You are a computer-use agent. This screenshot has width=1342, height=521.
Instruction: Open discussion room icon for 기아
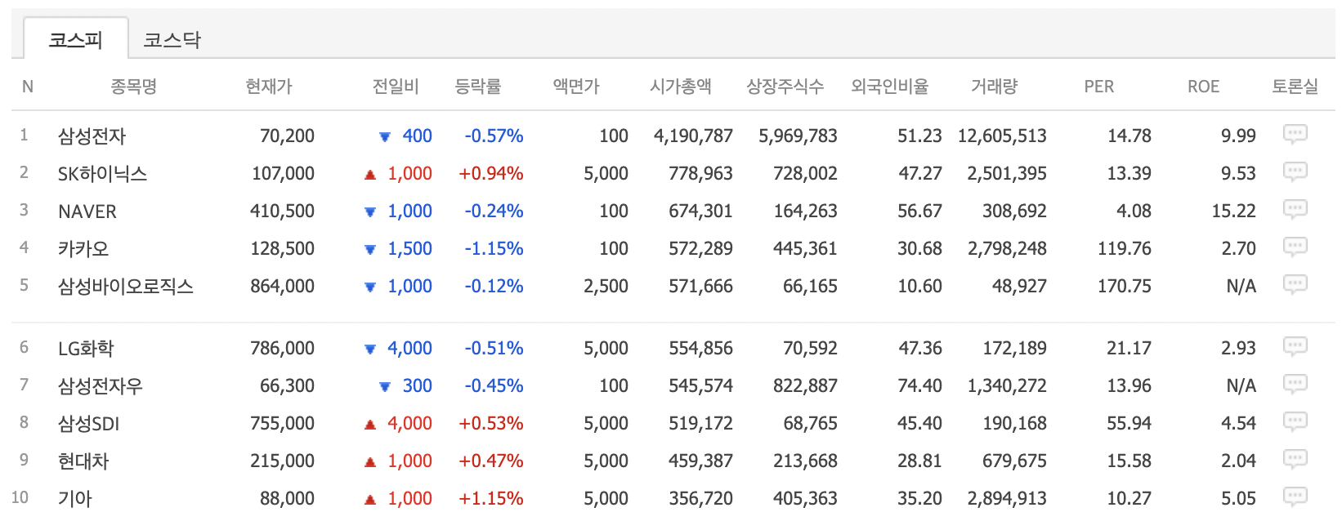1295,497
